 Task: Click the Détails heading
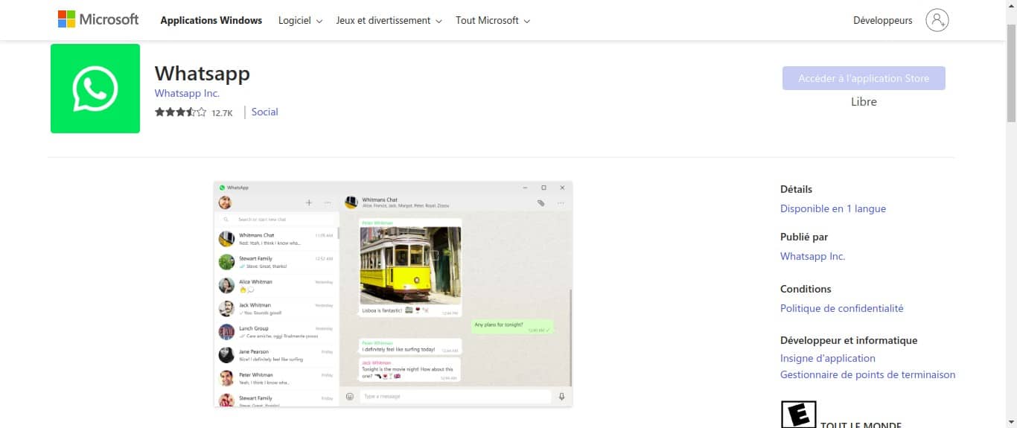[x=796, y=189]
